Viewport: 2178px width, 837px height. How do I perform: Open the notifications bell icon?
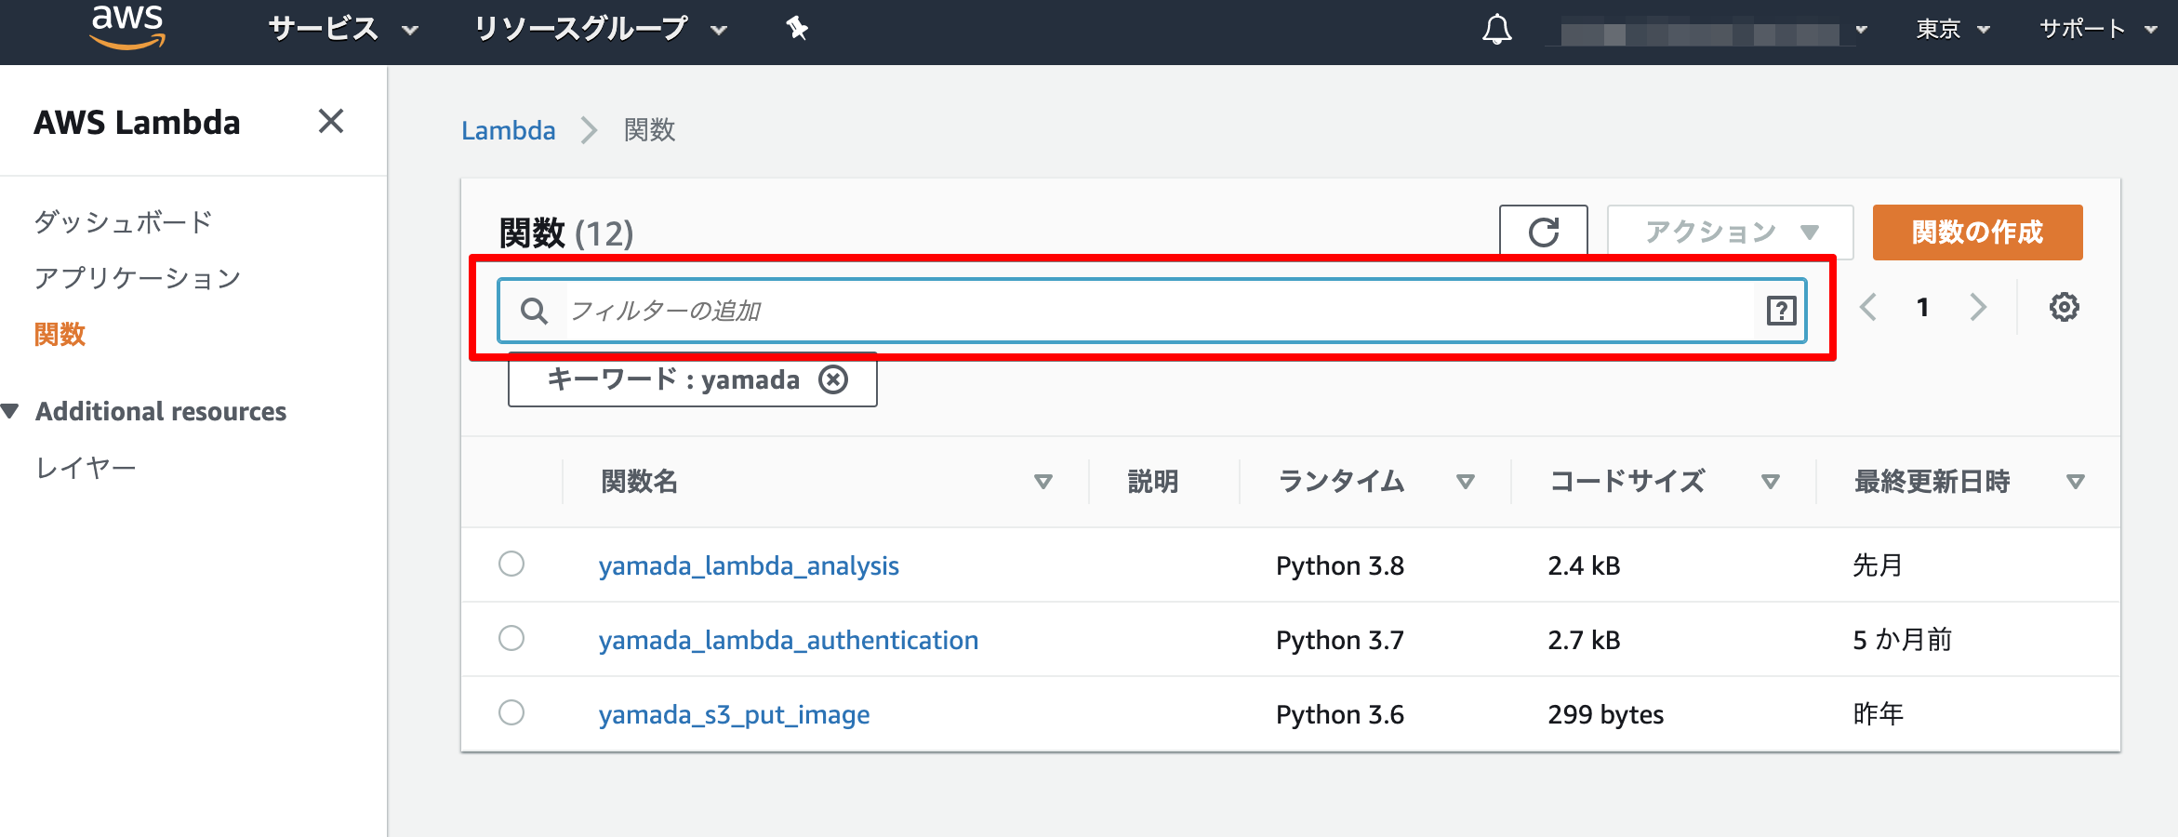(x=1496, y=29)
